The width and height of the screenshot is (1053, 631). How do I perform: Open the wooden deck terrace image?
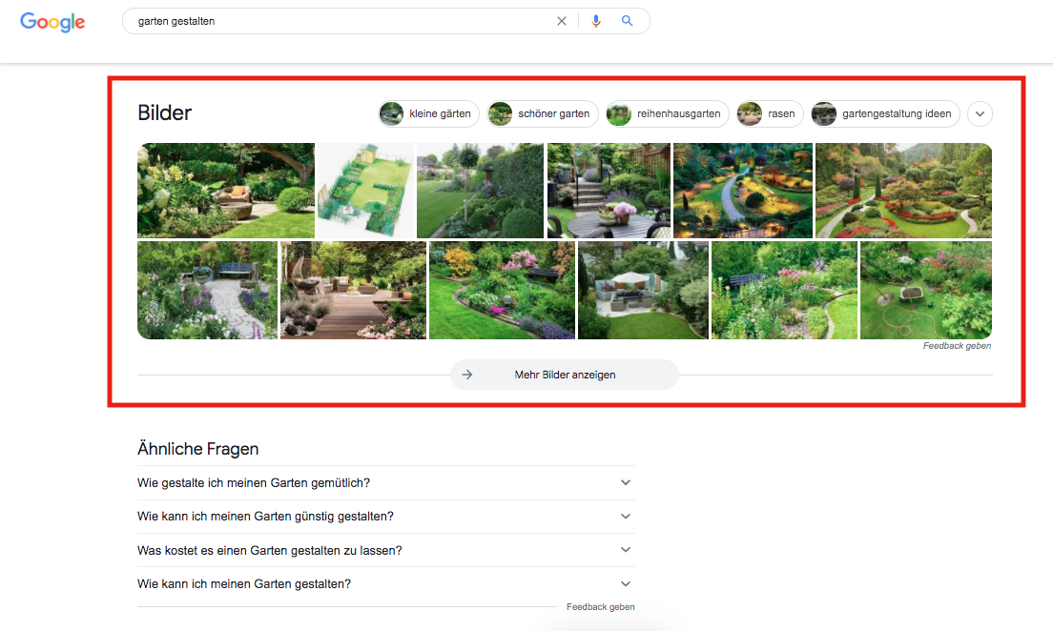click(x=353, y=290)
